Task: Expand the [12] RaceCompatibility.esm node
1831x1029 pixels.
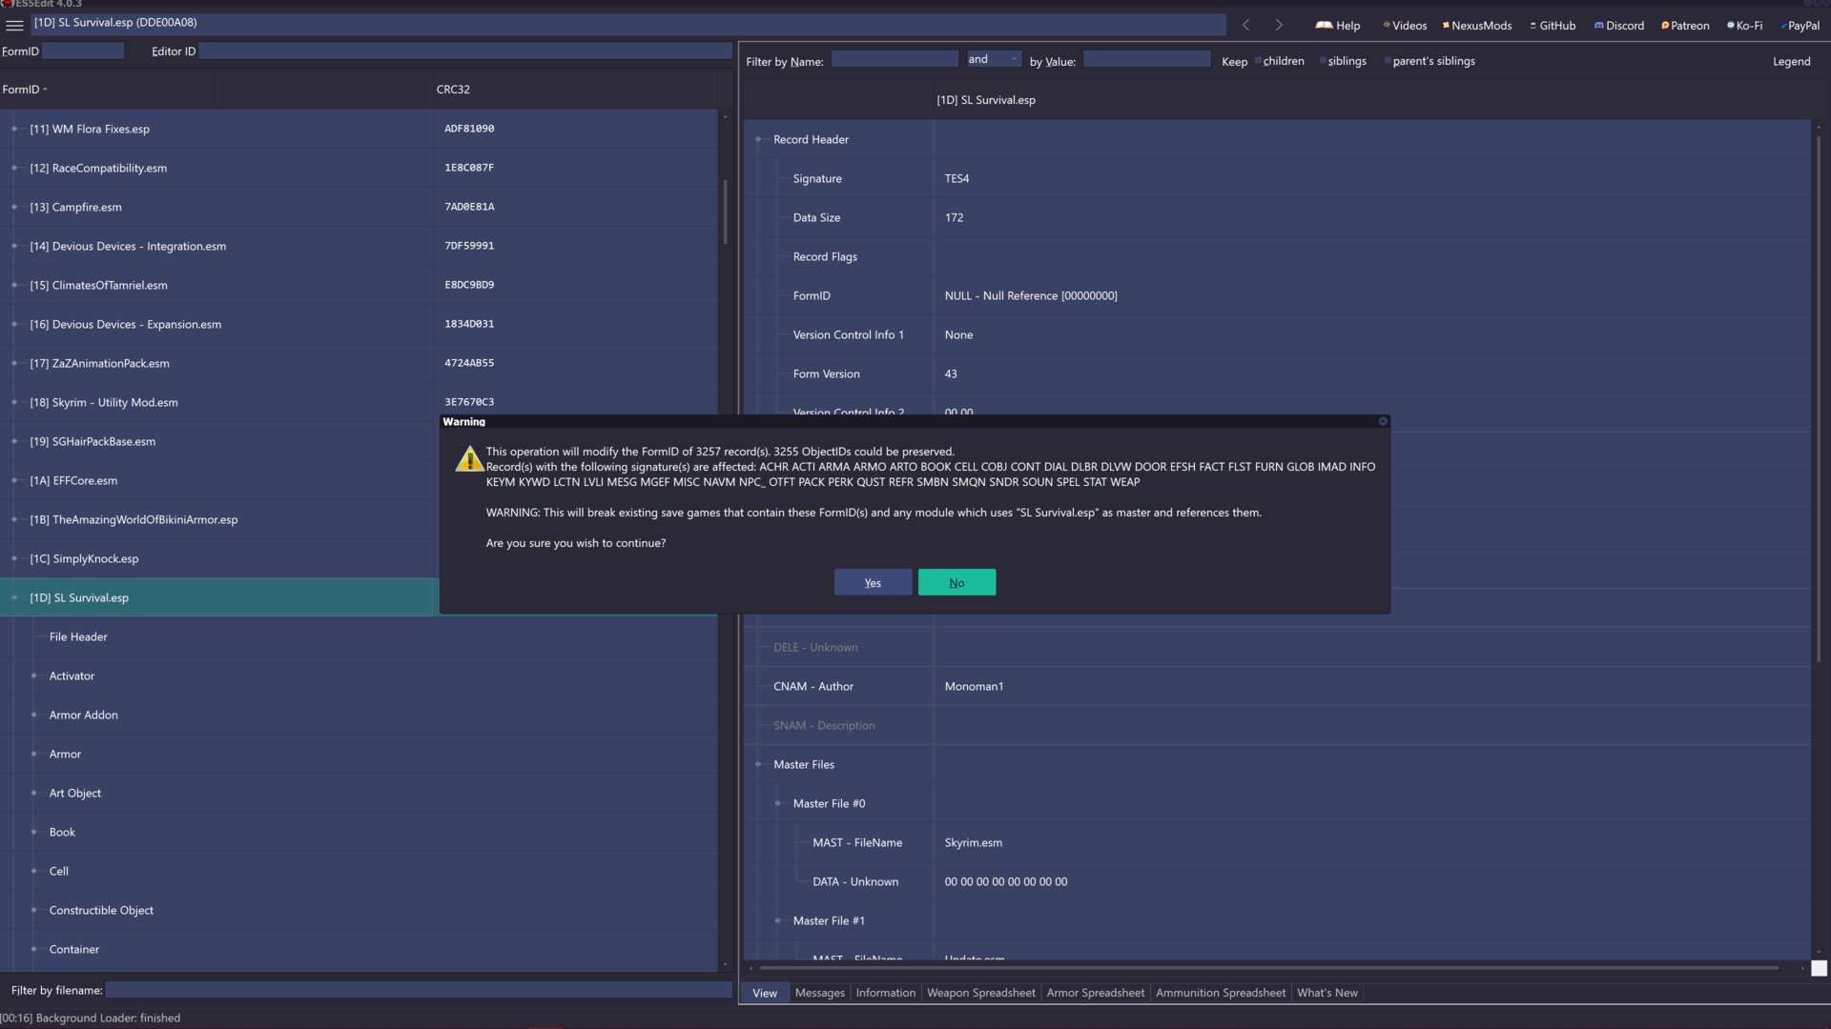Action: (14, 168)
